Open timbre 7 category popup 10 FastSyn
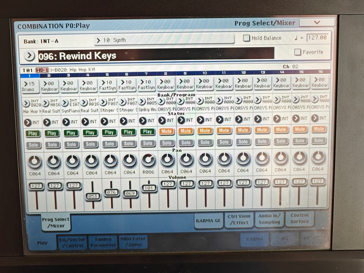 [x=146, y=85]
